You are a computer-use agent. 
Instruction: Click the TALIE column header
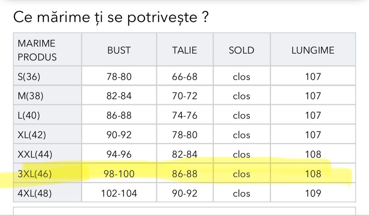[184, 50]
